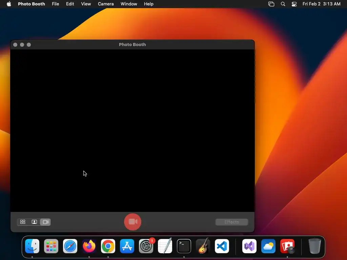Open the View menu
Screen dimensions: 347x260
tap(86, 4)
